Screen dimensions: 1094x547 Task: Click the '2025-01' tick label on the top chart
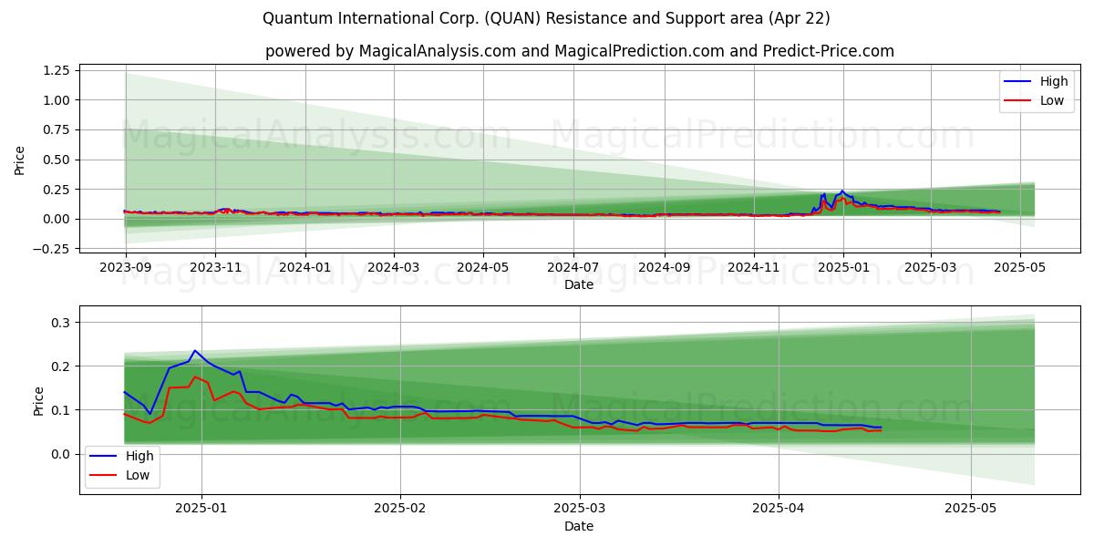click(843, 266)
